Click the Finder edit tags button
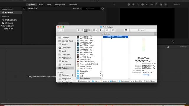 [x=113, y=30]
